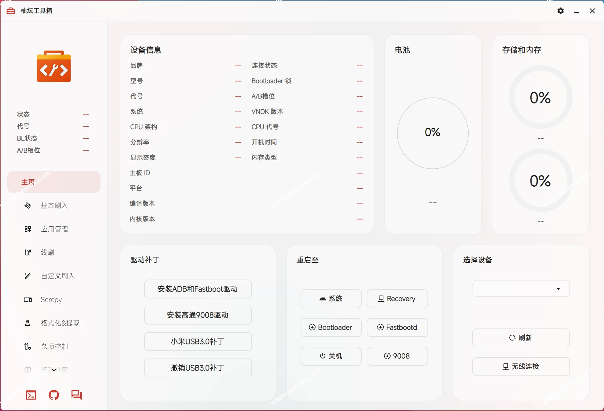Open the feedback chat bubble icon

coord(76,395)
